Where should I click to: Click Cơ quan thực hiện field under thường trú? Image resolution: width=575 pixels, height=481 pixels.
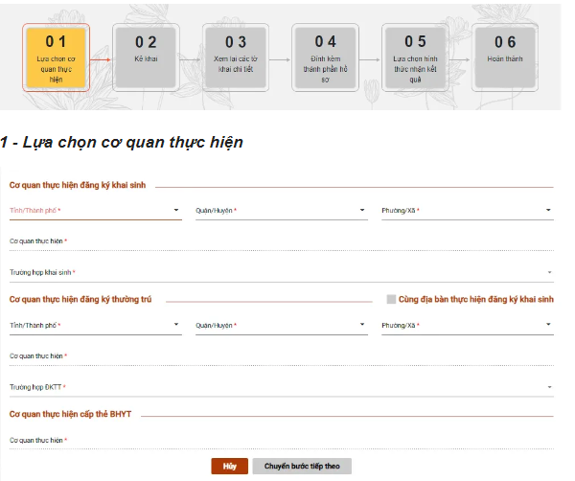(281, 356)
